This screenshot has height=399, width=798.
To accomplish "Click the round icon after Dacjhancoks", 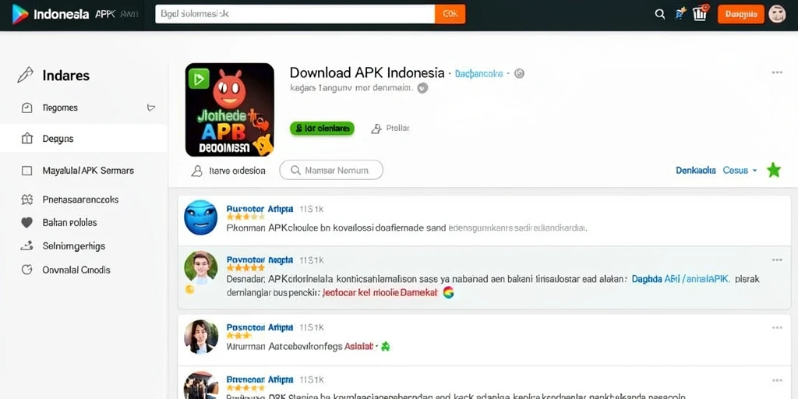I will click(x=519, y=73).
